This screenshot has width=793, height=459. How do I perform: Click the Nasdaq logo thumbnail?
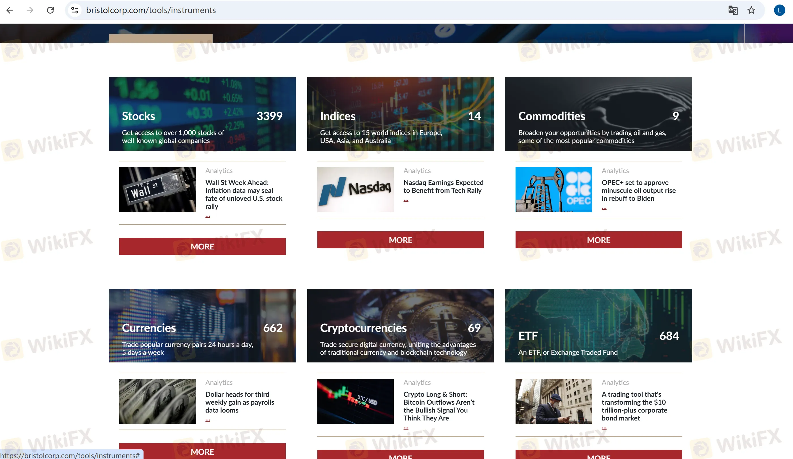[x=355, y=189]
